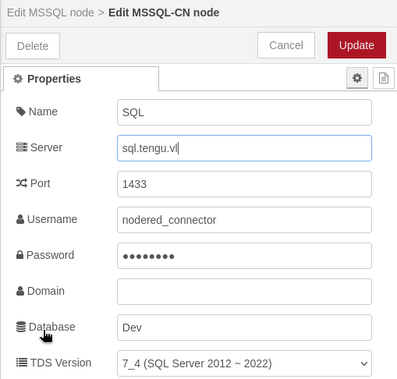Go back to Edit MSSQL node breadcrumb
The width and height of the screenshot is (397, 379).
(x=50, y=12)
